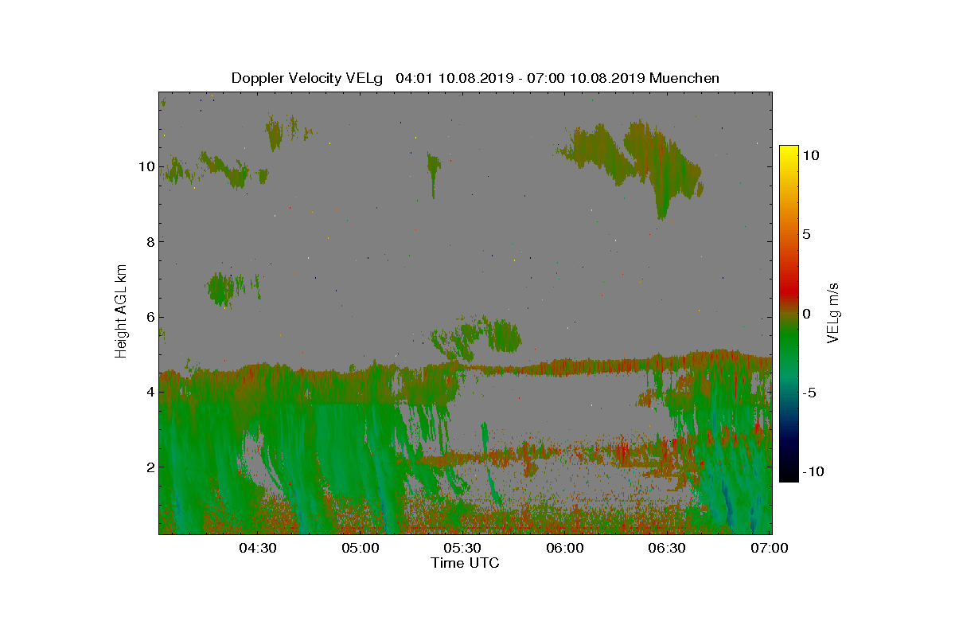Image resolution: width=955 pixels, height=637 pixels.
Task: Click the colorbar value 0 label
Action: pos(806,313)
